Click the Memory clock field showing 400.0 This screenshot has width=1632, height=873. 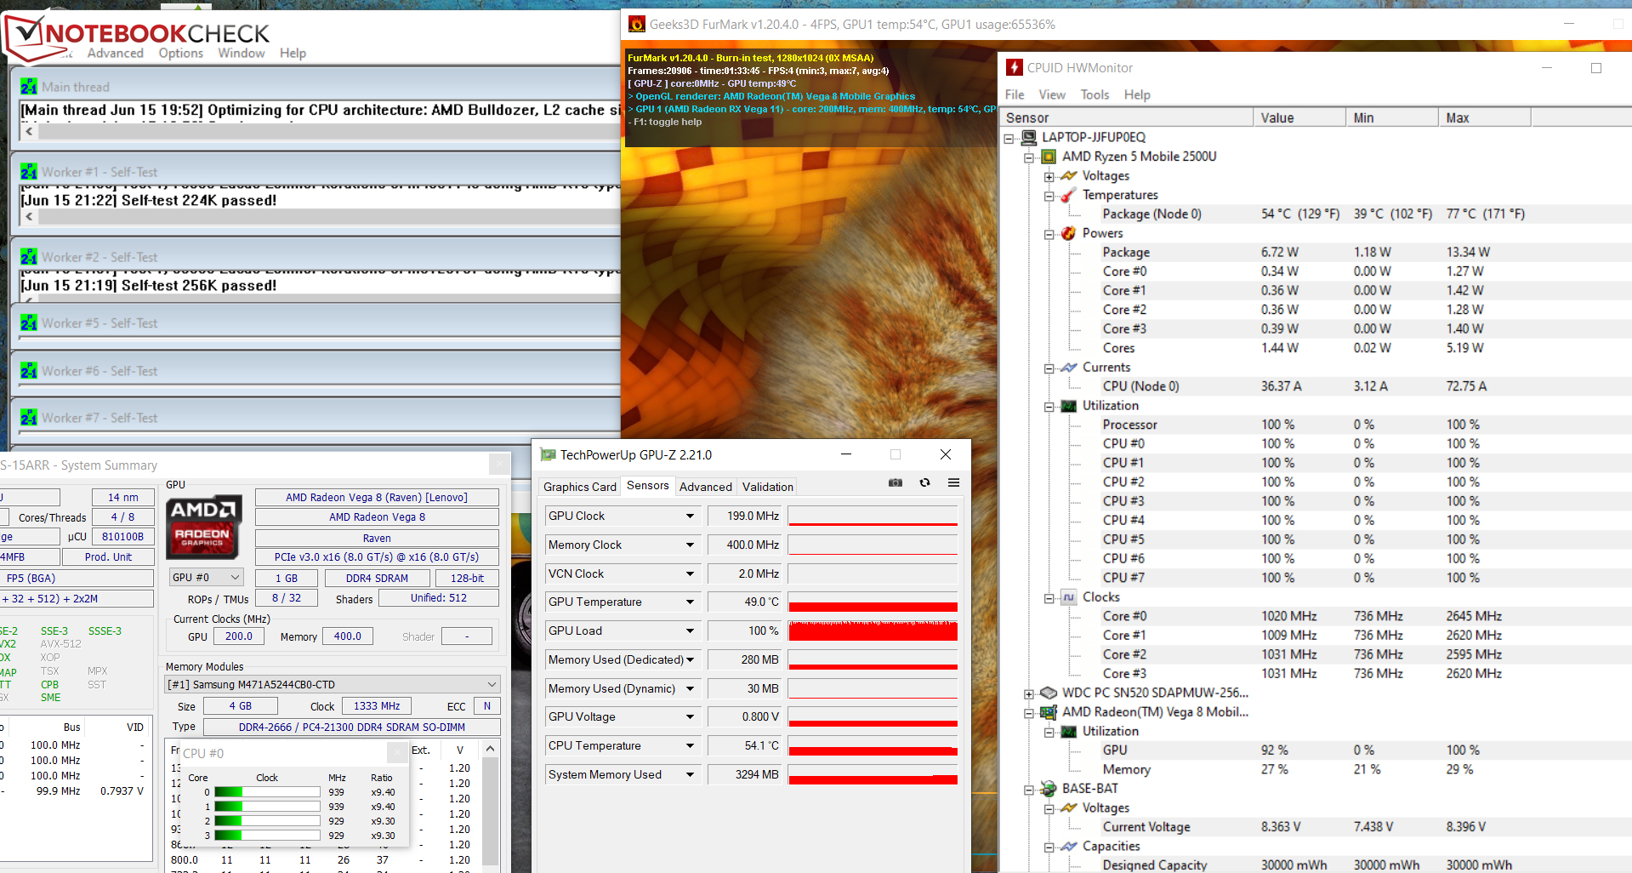click(348, 636)
